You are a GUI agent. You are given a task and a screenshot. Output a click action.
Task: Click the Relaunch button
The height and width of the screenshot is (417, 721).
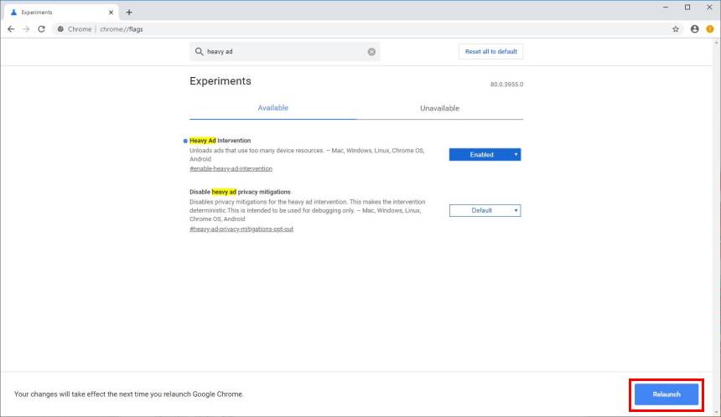coord(667,394)
